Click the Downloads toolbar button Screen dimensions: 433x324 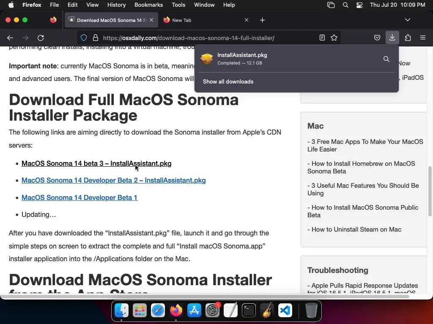point(392,38)
